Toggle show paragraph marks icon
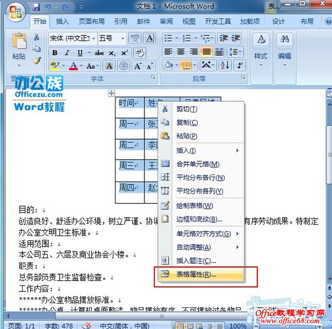The image size is (332, 329). 240,65
